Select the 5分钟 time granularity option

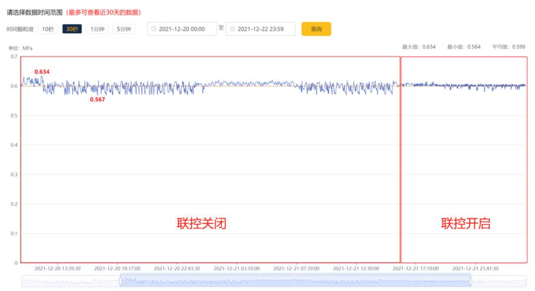point(125,29)
